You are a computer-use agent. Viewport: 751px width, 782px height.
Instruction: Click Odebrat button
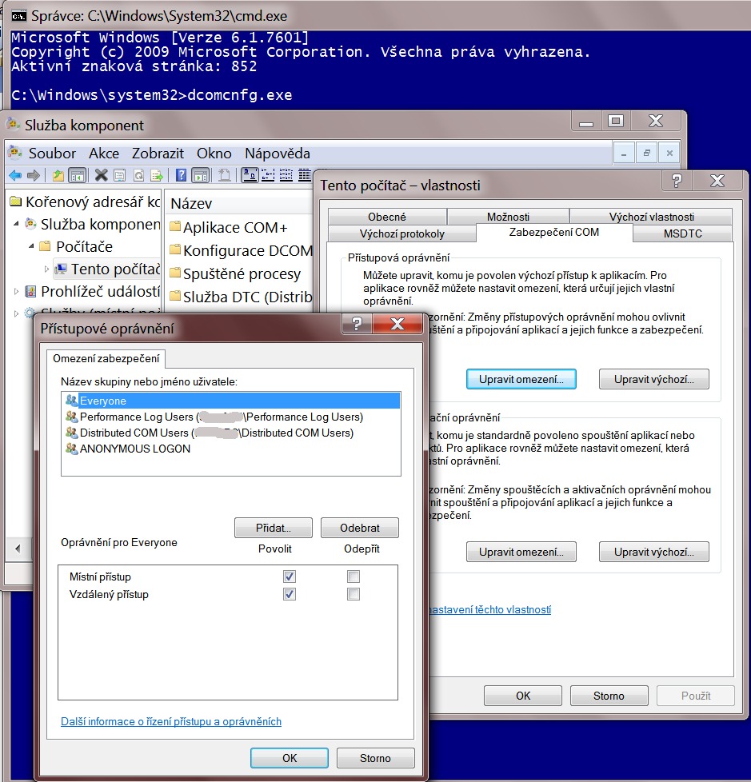(x=360, y=528)
